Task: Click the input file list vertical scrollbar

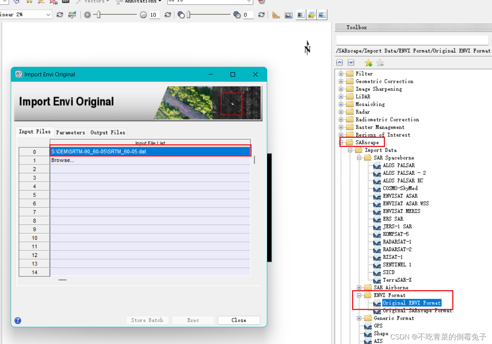Action: coord(254,160)
